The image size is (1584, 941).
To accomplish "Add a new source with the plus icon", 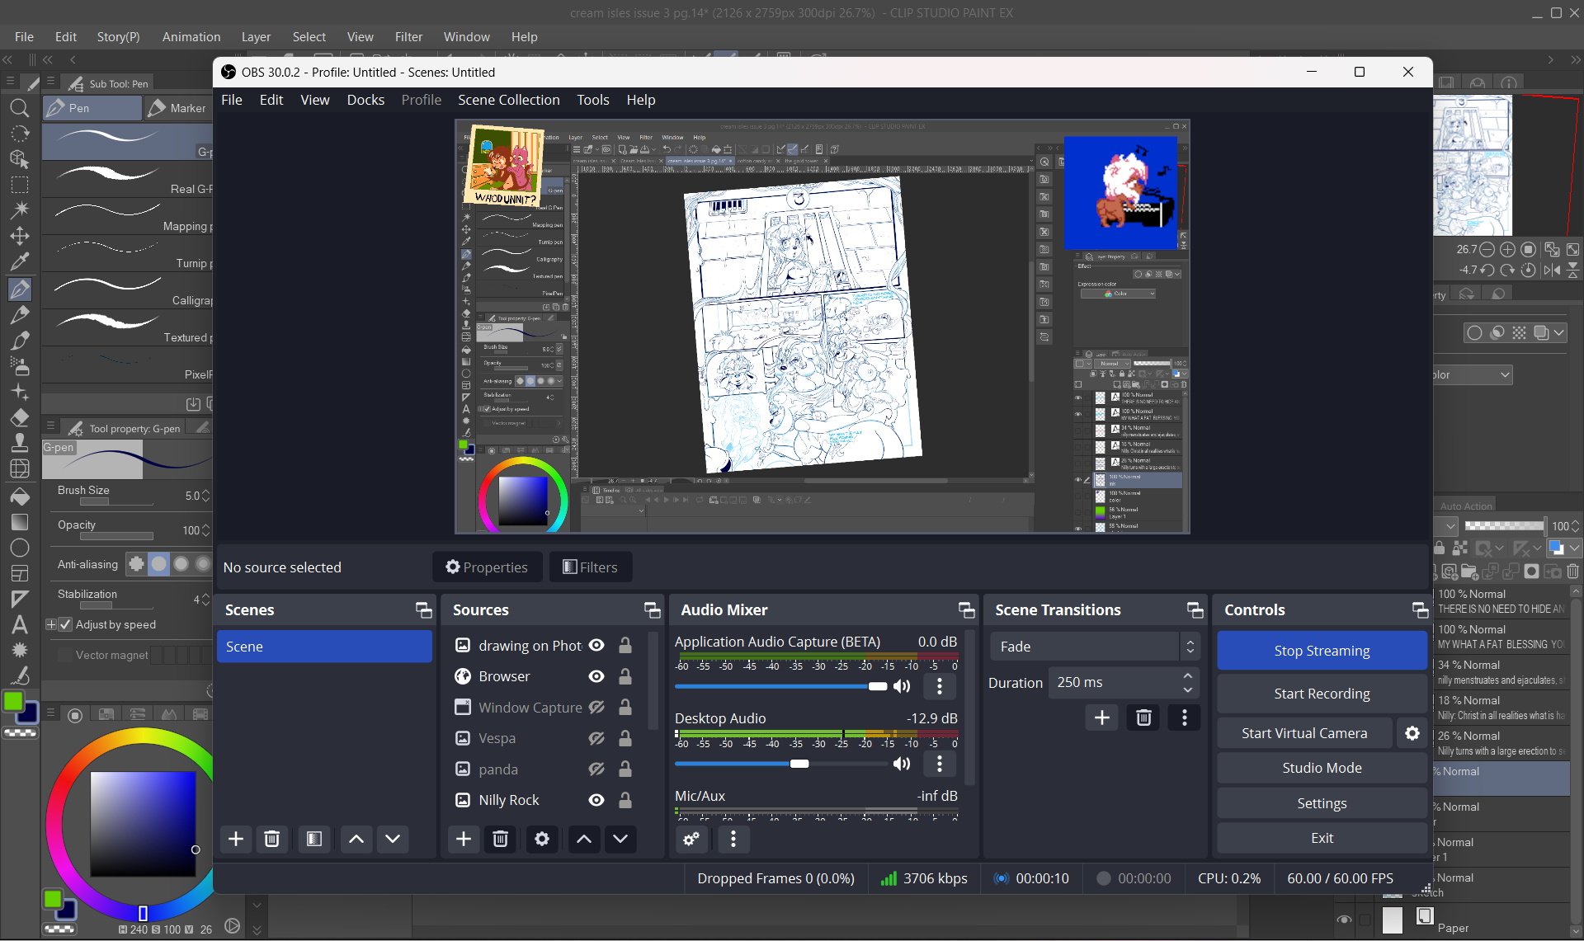I will 464,839.
